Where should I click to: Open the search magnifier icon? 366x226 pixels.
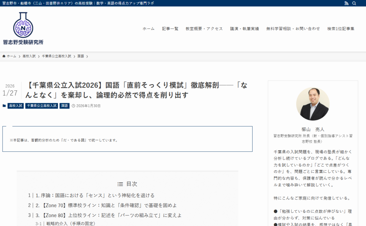pyautogui.click(x=354, y=3)
